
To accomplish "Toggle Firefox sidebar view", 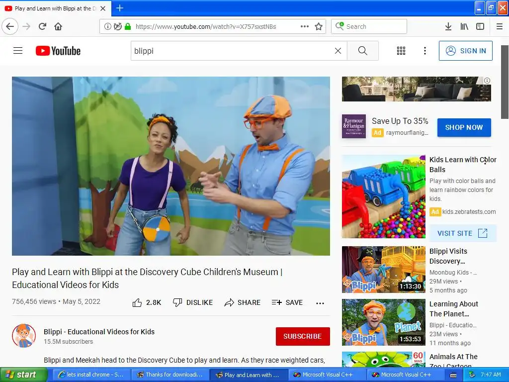I will [480, 26].
